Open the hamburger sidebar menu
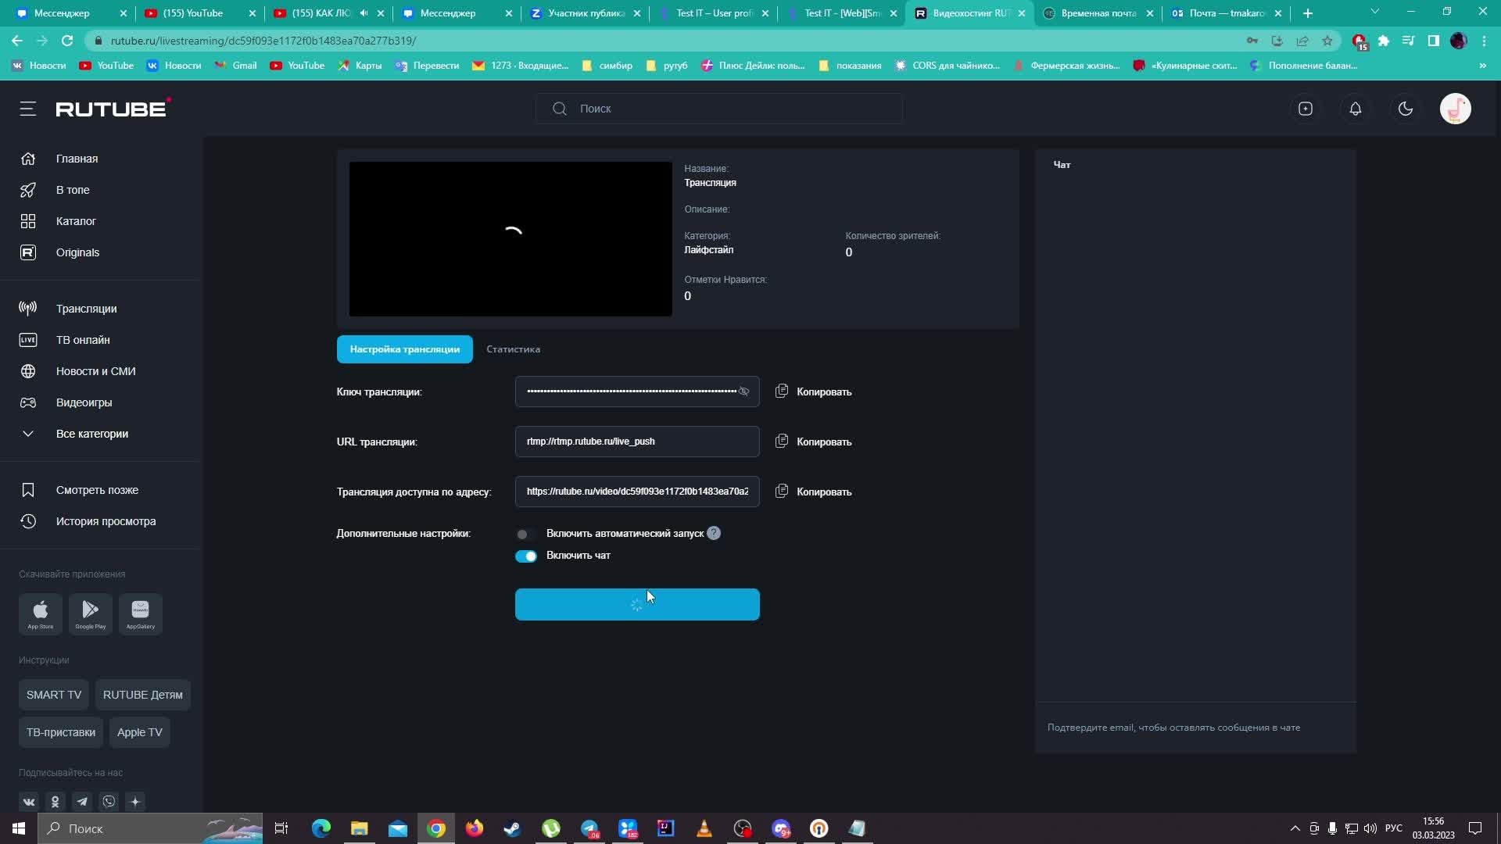1501x844 pixels. tap(28, 109)
